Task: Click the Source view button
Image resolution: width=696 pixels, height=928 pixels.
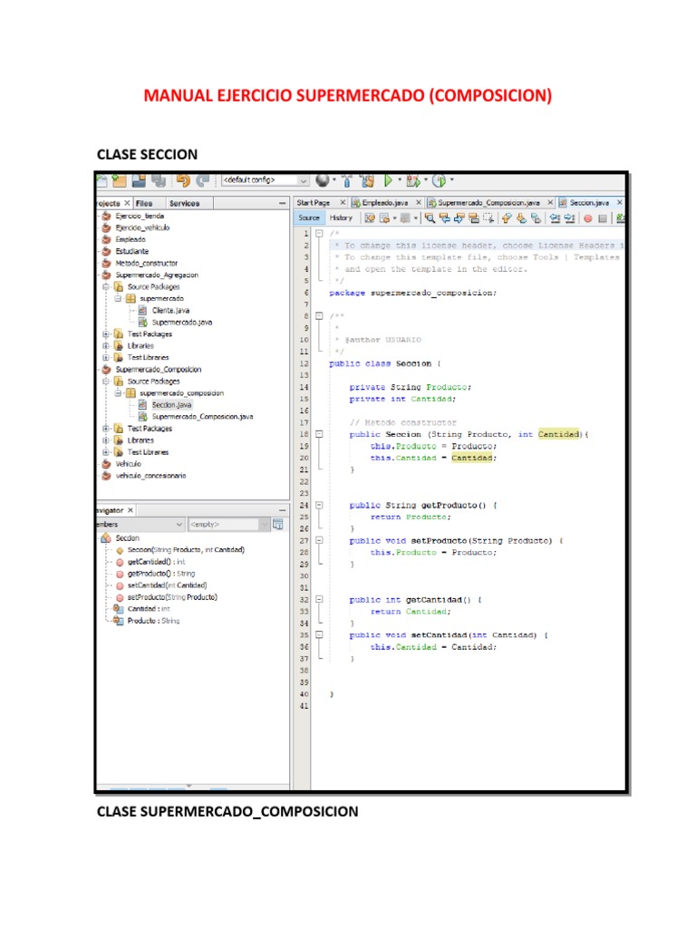Action: (309, 218)
